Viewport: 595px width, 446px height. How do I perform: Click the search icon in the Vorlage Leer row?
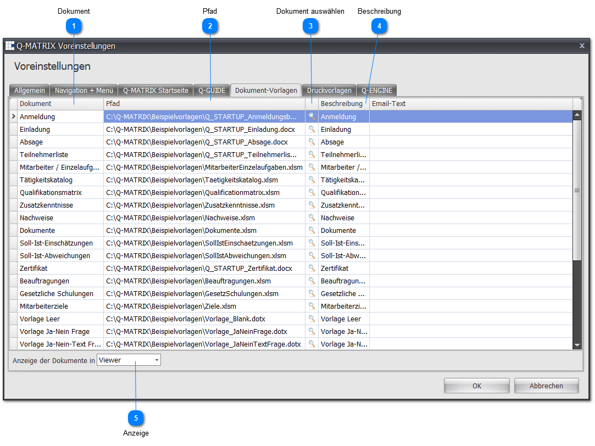312,319
